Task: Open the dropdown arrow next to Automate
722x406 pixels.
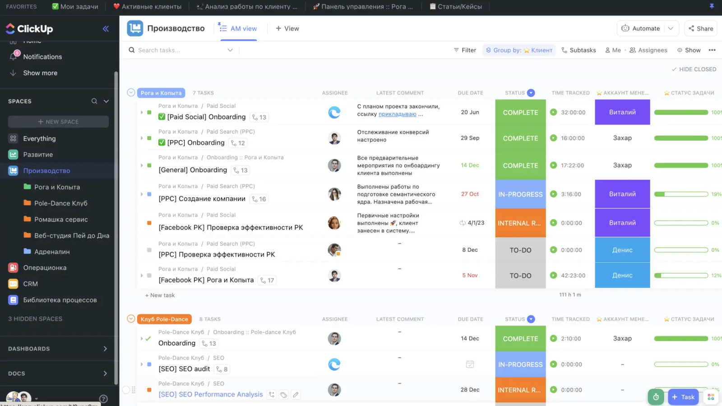Action: pos(671,28)
